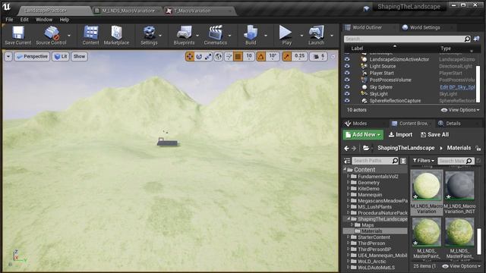Select the scale gizmo mode icon

[208, 56]
